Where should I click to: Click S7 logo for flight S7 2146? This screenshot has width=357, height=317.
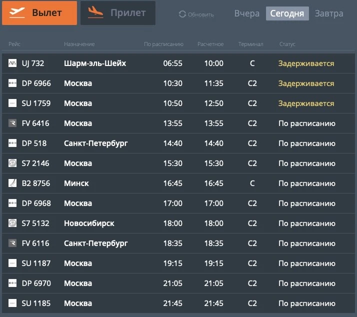pyautogui.click(x=12, y=163)
